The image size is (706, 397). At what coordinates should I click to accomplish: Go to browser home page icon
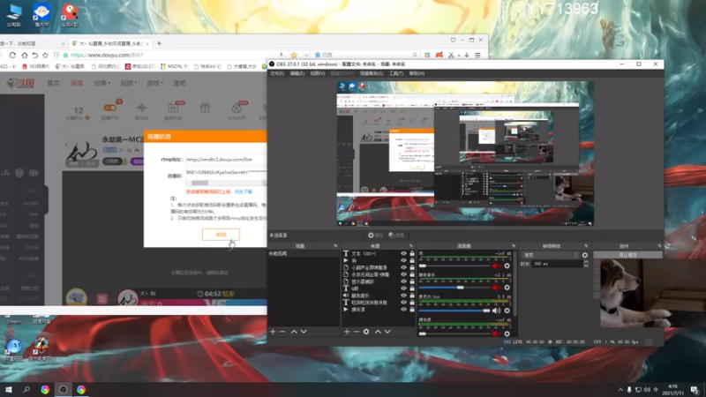(x=25, y=55)
